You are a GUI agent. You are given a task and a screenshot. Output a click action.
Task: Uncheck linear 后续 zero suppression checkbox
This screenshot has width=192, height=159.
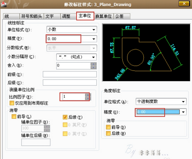pos(65,117)
